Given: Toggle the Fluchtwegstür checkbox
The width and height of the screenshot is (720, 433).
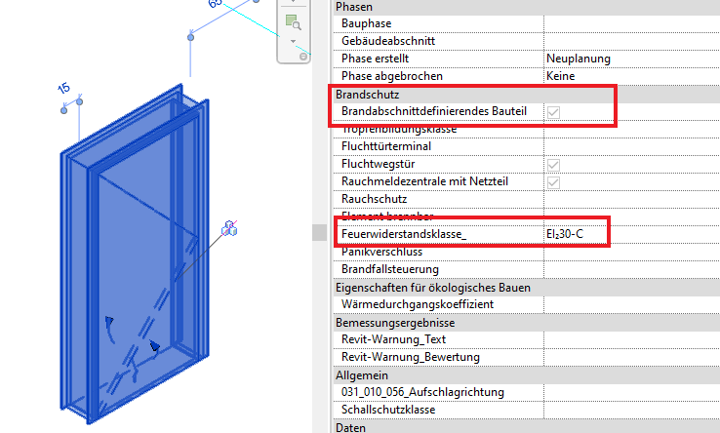Looking at the screenshot, I should [x=554, y=164].
